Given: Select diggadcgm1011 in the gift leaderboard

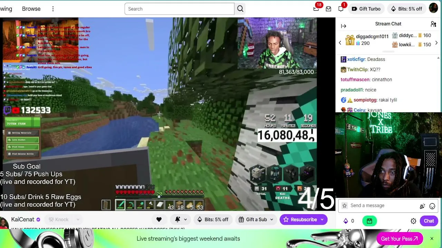Looking at the screenshot, I should click(x=367, y=40).
